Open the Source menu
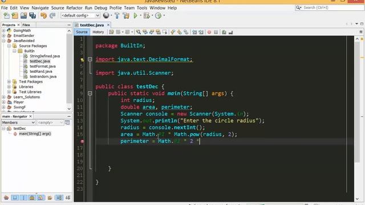Viewport: 365px width, 205px height. click(58, 8)
